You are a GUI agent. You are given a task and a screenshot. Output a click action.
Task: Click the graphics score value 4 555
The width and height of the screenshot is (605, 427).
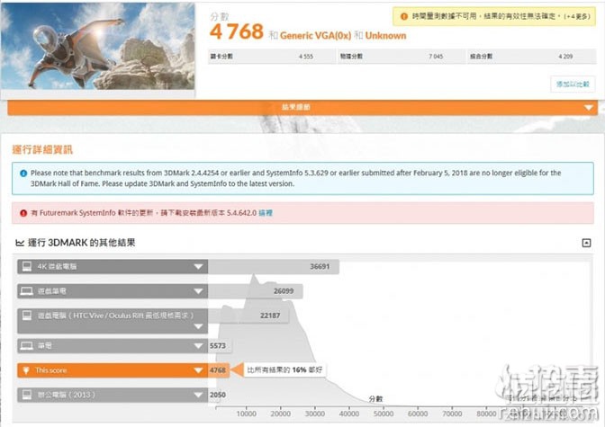(x=306, y=57)
